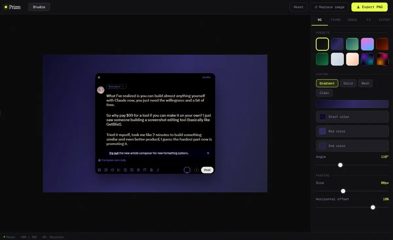Select the Gradient background type
This screenshot has height=240, width=393.
[327, 83]
